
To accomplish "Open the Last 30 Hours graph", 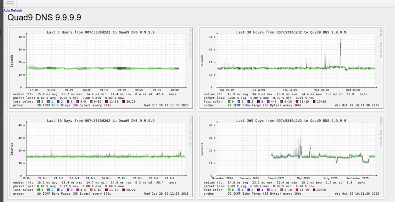I will [292, 68].
